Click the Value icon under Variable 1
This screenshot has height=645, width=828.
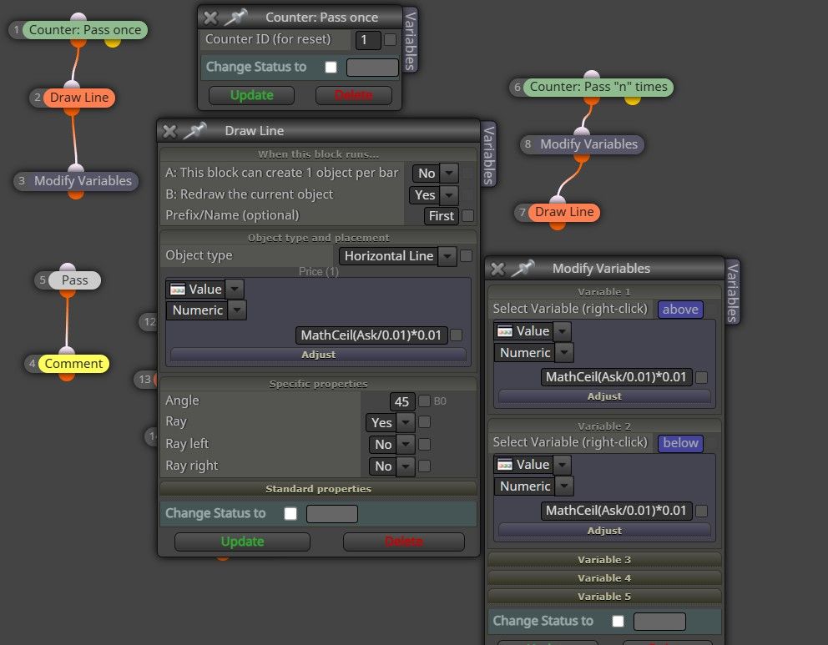[x=505, y=331]
